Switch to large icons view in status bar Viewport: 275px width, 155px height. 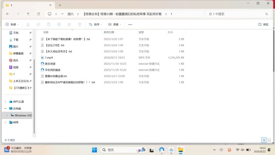[269, 140]
